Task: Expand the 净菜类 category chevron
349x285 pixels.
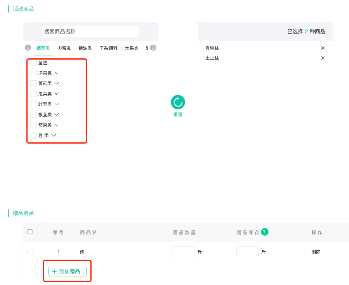Action: point(57,73)
